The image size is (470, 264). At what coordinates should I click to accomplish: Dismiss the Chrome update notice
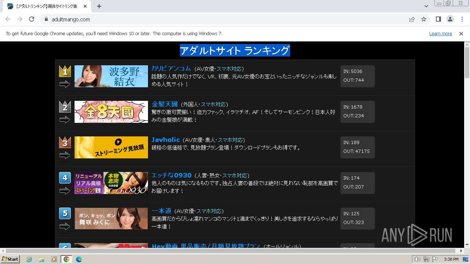461,34
